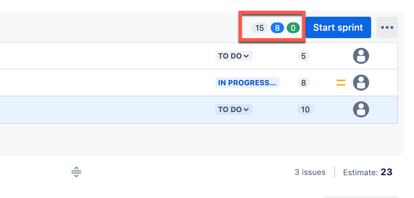This screenshot has height=198, width=414.
Task: Open the sprint more actions ellipsis menu
Action: pos(387,27)
